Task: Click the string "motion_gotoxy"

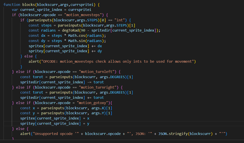Action: point(92,103)
